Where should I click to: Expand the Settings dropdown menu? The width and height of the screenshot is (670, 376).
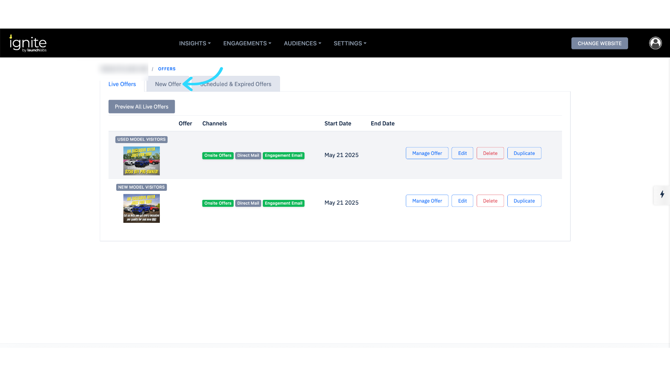coord(350,43)
